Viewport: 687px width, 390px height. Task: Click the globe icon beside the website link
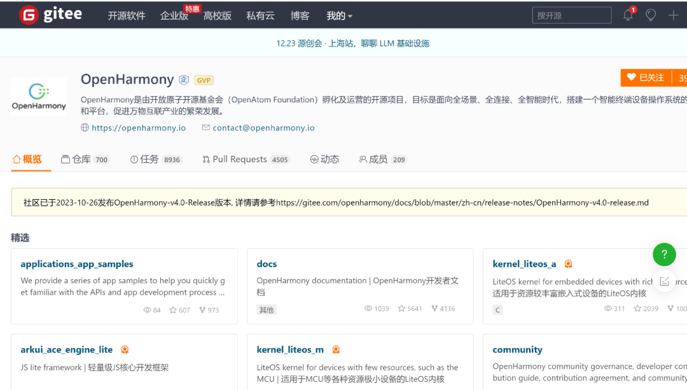[x=85, y=127]
